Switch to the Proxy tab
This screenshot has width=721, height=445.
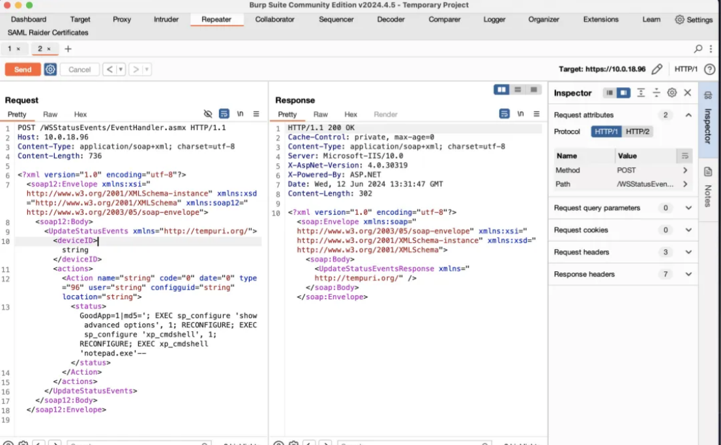point(122,20)
